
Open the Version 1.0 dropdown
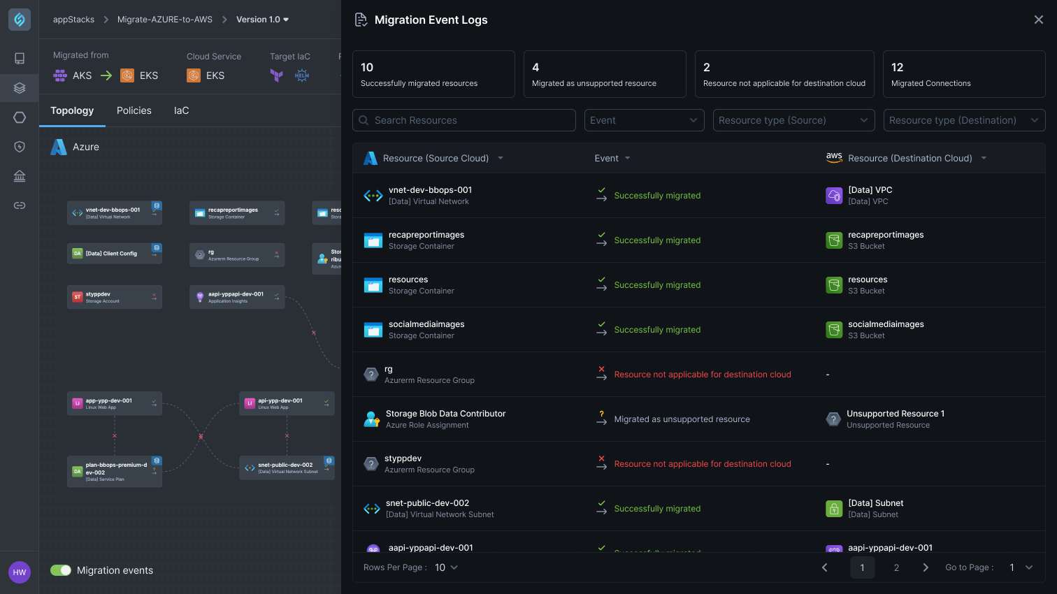[262, 20]
